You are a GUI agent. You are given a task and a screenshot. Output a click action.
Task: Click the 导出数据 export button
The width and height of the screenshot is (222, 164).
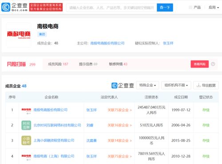pos(206,85)
